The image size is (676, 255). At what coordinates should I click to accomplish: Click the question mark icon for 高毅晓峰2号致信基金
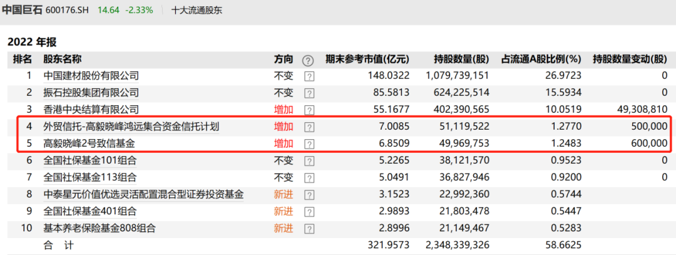point(309,144)
